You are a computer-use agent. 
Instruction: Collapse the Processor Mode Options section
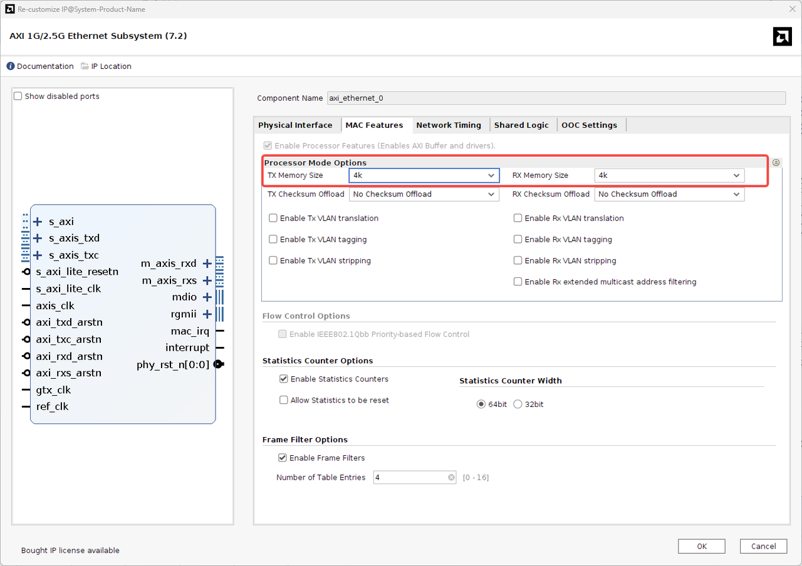pyautogui.click(x=776, y=163)
